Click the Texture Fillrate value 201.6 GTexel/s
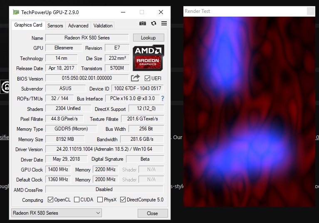Screen dimensions: 319x223 click(142, 119)
